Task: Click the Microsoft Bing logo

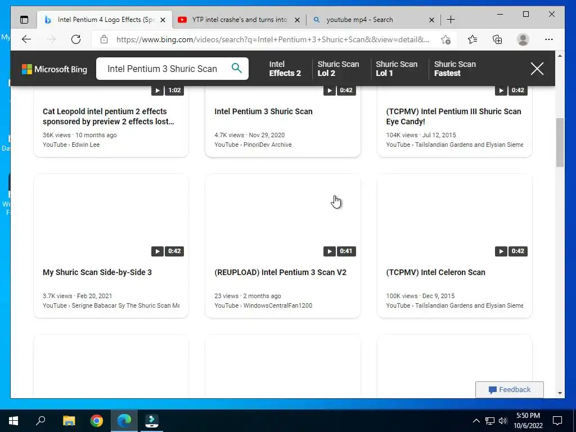Action: [x=55, y=69]
